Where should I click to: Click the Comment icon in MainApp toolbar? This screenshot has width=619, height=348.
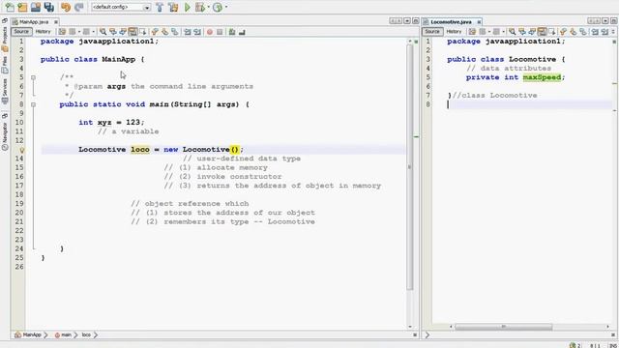click(x=232, y=32)
